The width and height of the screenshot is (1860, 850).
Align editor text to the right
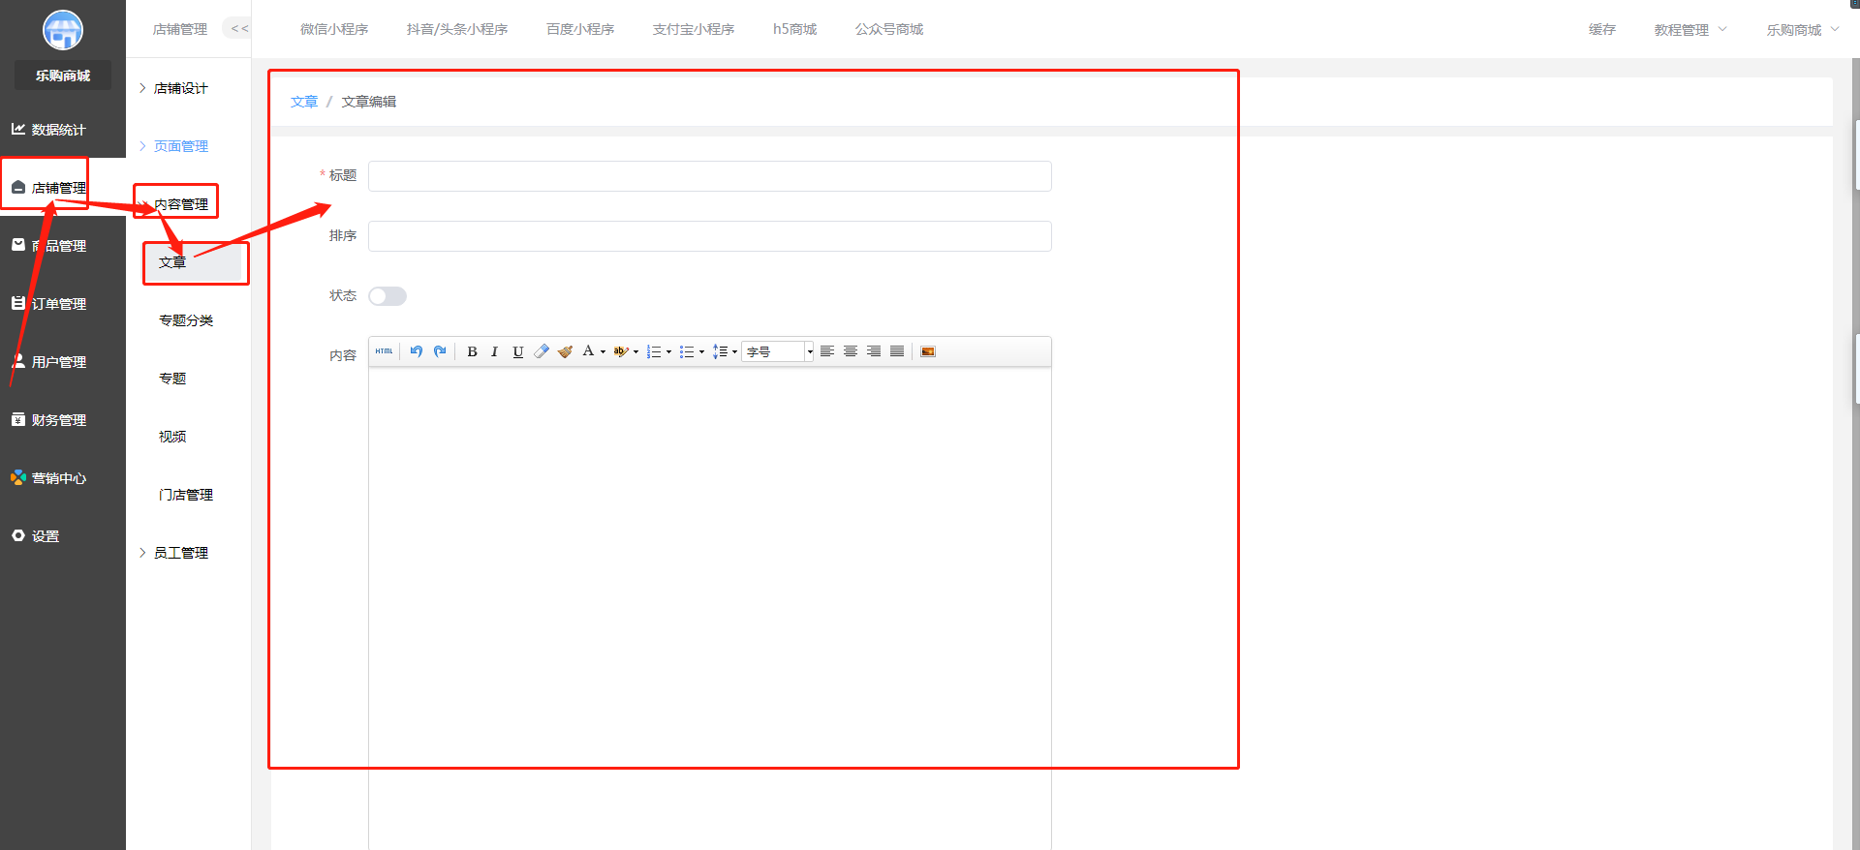point(874,351)
